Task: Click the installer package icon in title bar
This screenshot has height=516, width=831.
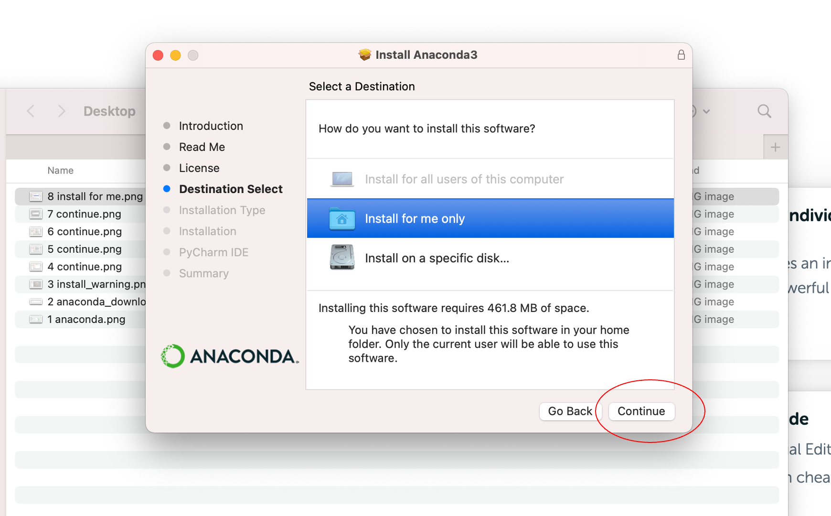Action: (365, 54)
